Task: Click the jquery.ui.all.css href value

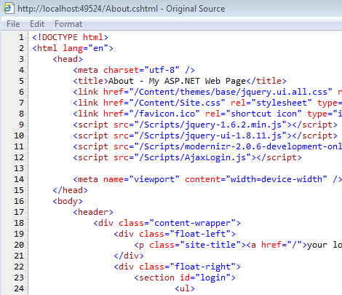Action: [231, 92]
